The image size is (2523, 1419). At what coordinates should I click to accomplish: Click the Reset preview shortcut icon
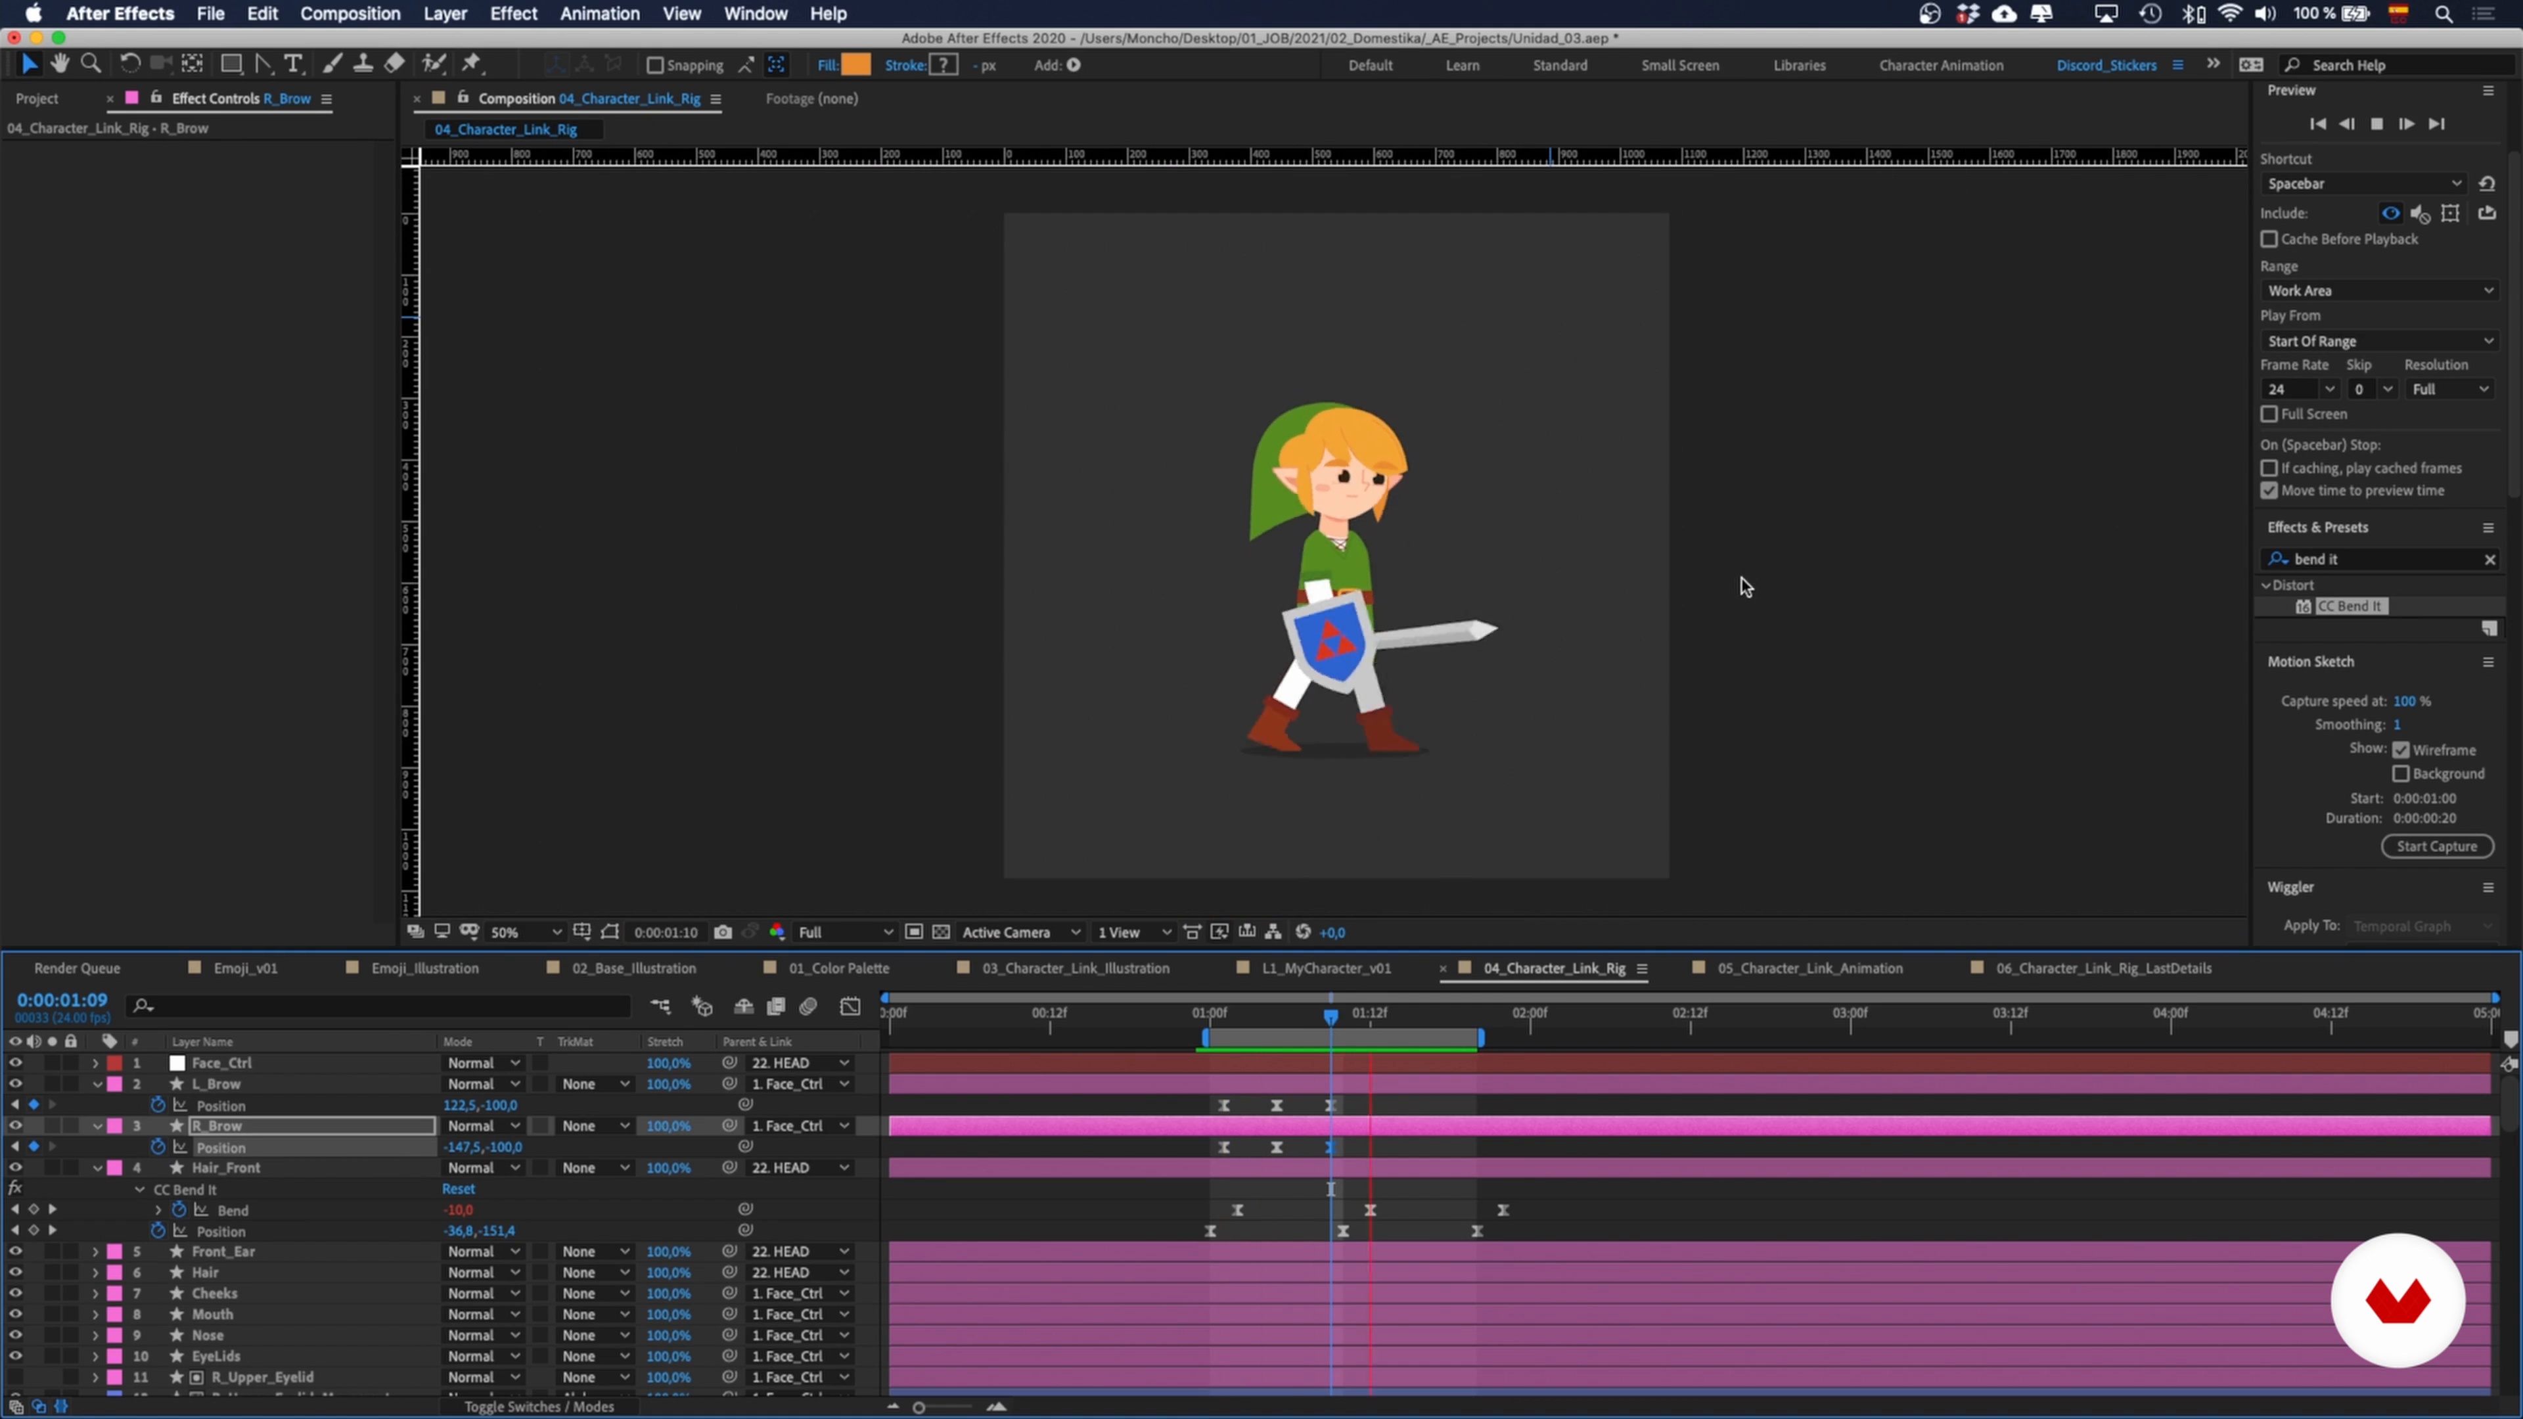(2487, 184)
